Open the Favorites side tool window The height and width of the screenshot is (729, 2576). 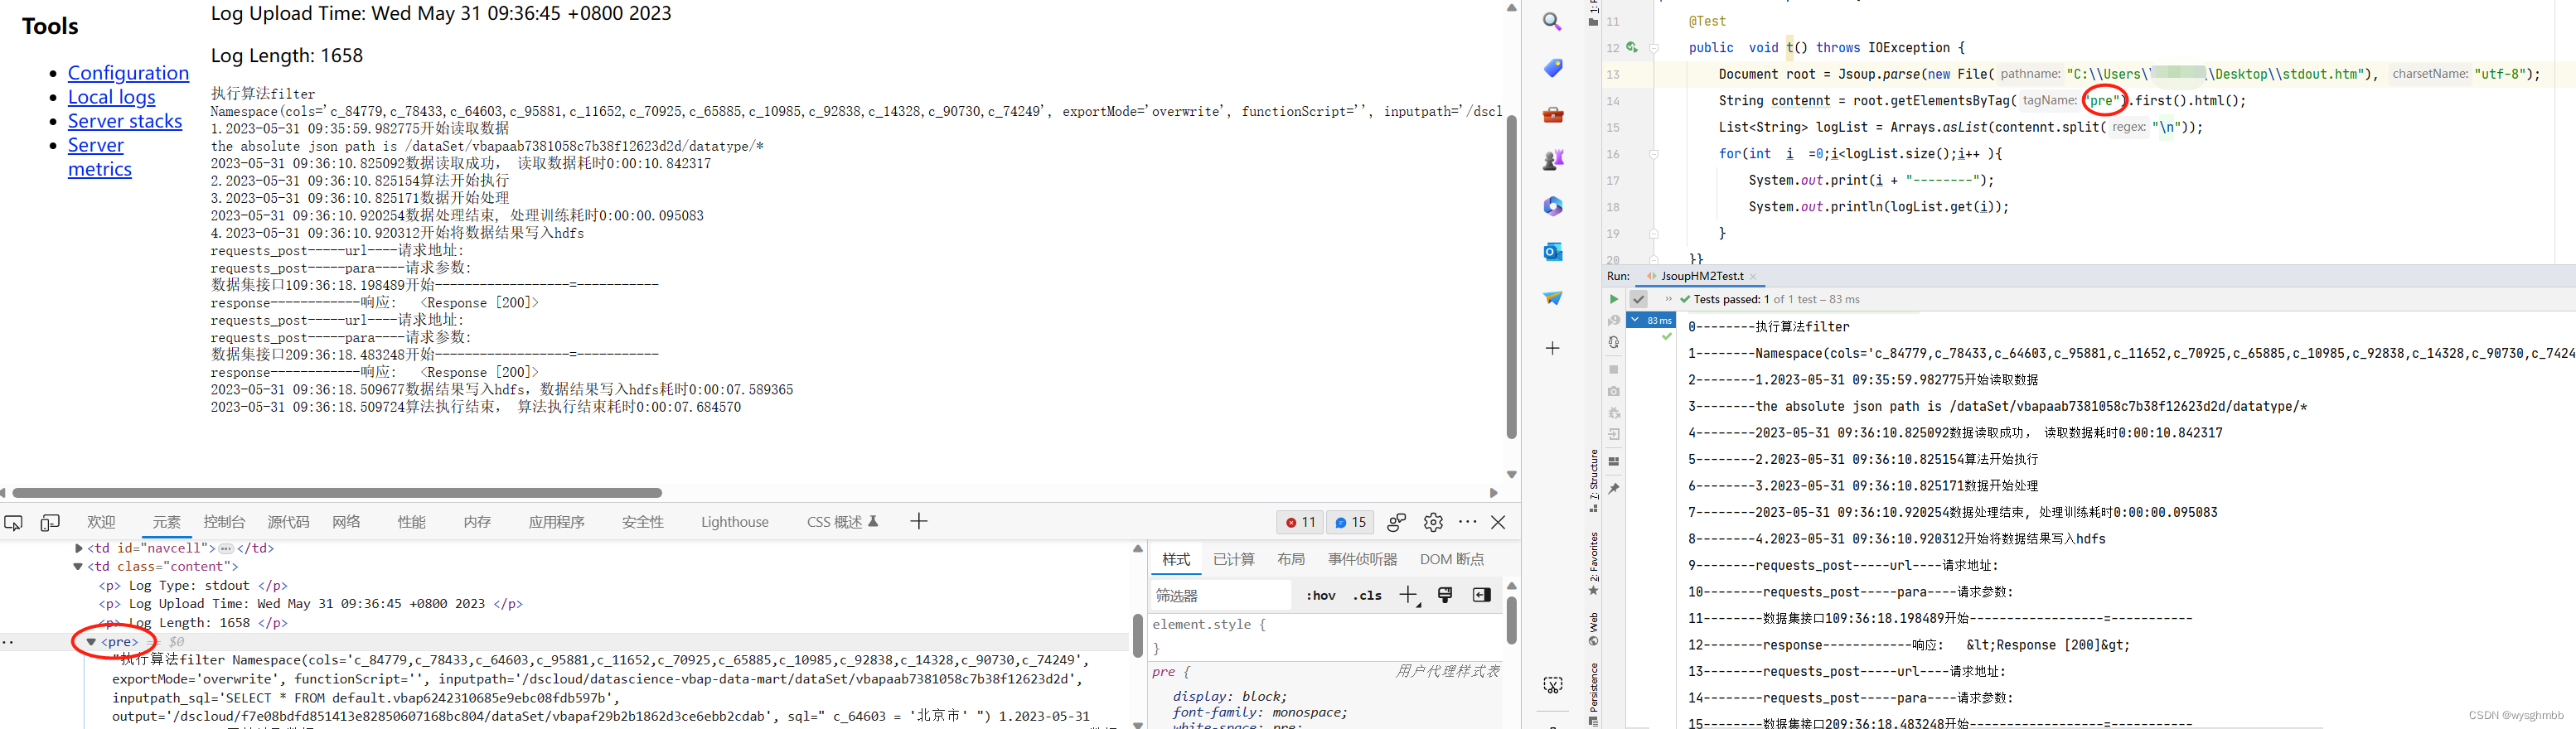coord(1594,564)
